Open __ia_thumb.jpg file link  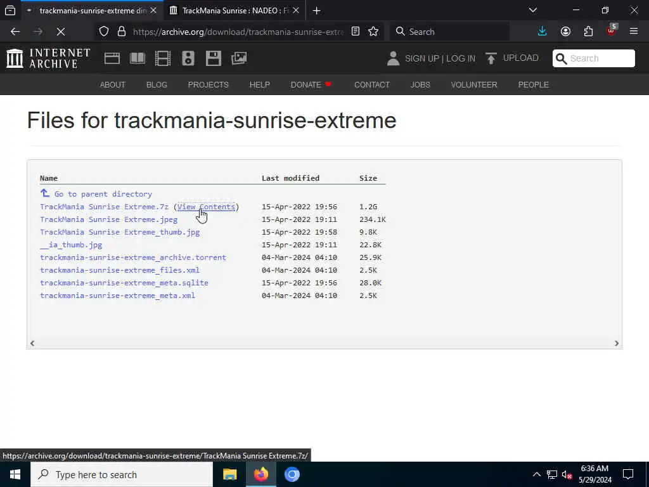click(x=71, y=245)
